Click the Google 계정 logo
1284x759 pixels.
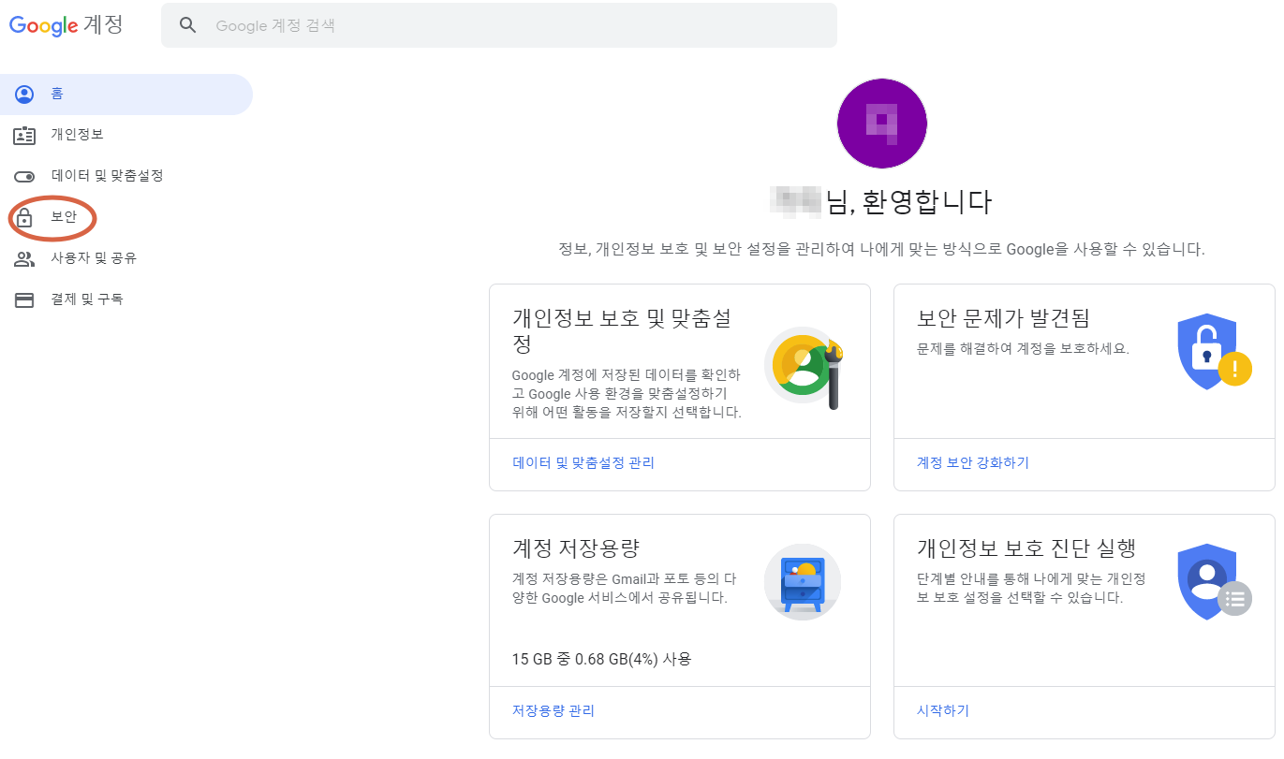(x=66, y=25)
